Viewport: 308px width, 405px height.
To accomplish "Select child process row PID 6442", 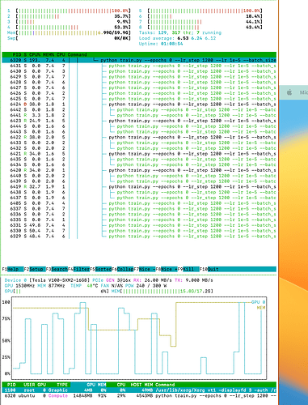I will point(139,109).
